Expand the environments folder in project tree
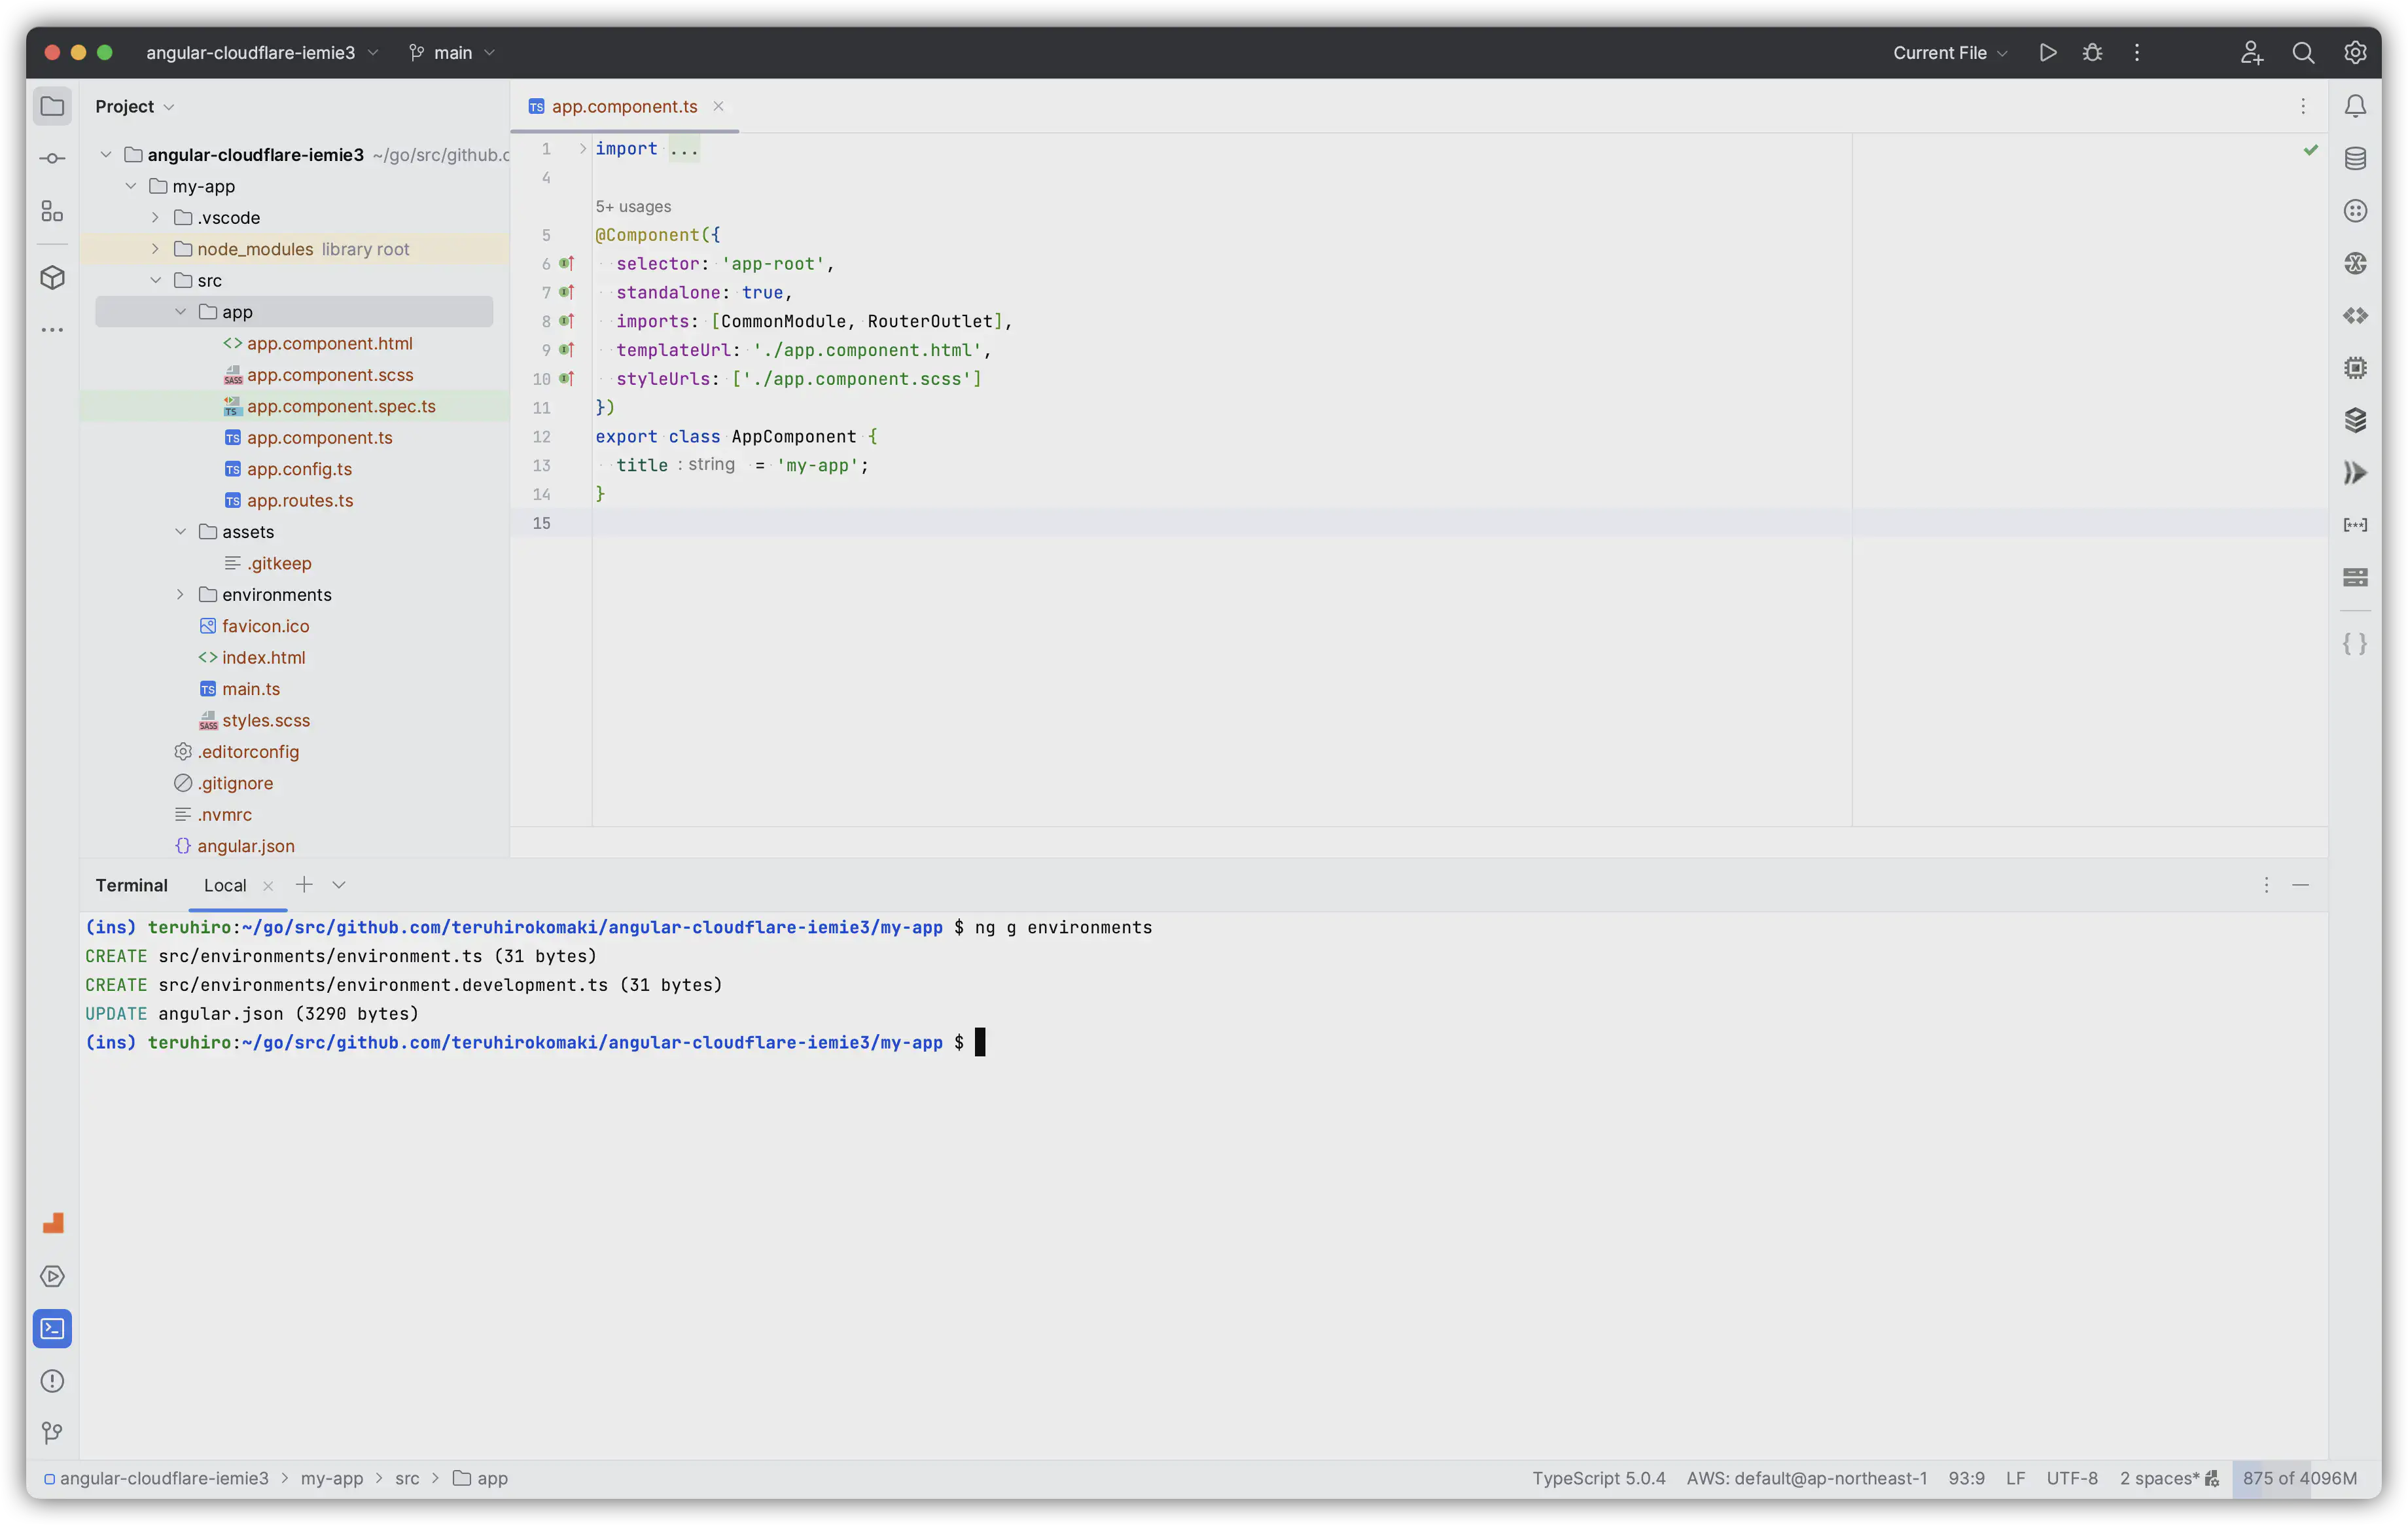 coord(181,593)
